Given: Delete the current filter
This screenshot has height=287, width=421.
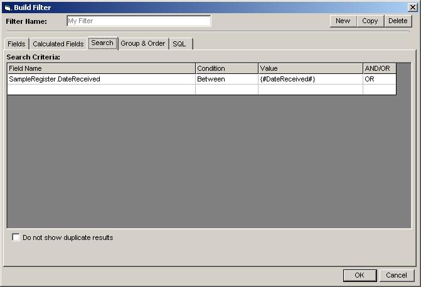Looking at the screenshot, I should click(398, 21).
